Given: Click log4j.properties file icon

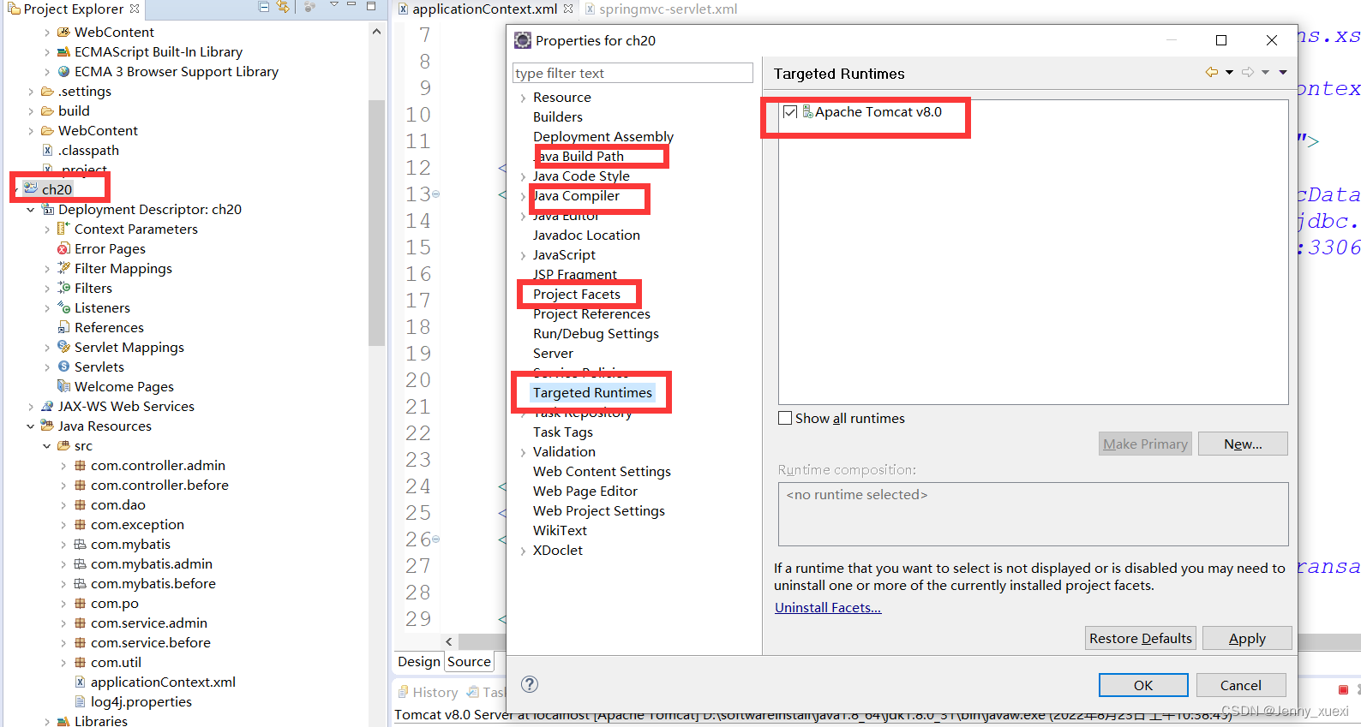Looking at the screenshot, I should 80,701.
